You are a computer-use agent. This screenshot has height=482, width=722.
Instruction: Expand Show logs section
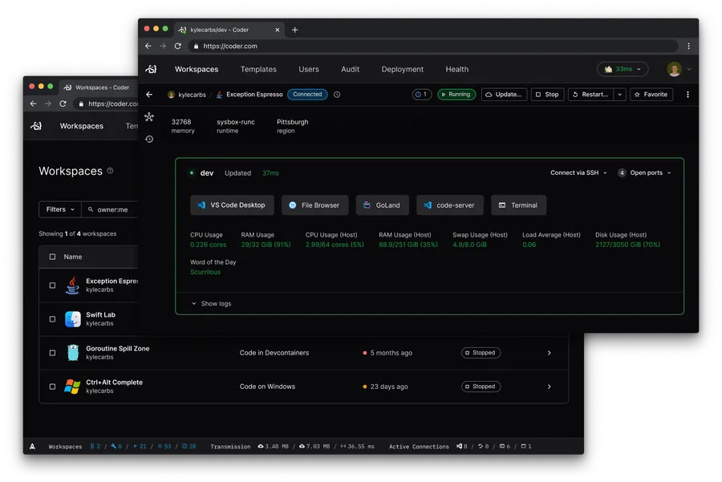(x=211, y=303)
